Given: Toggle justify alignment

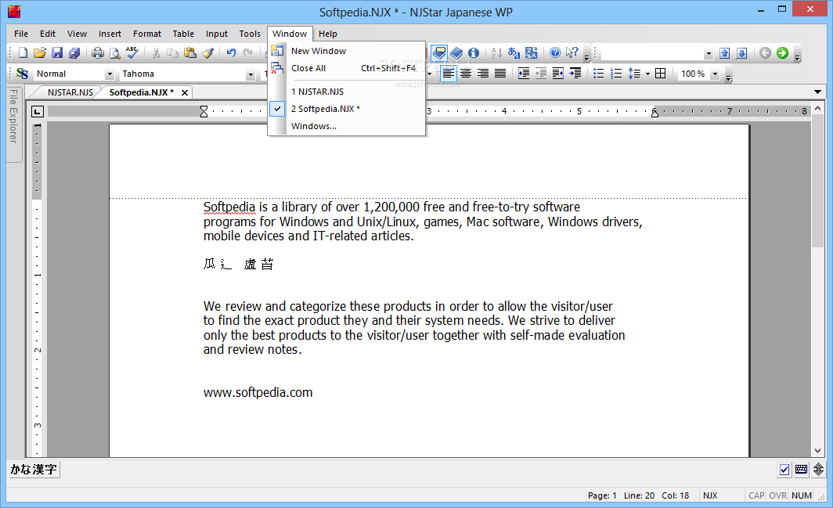Looking at the screenshot, I should (500, 74).
